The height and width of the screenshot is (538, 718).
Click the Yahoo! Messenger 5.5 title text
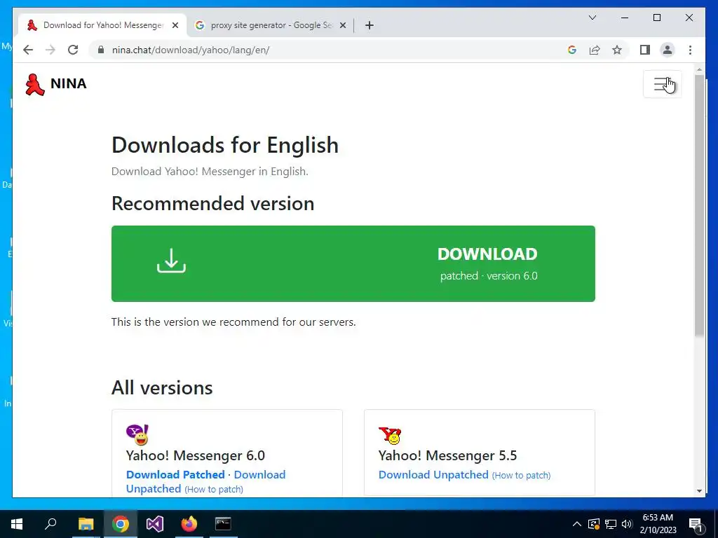[x=447, y=455]
